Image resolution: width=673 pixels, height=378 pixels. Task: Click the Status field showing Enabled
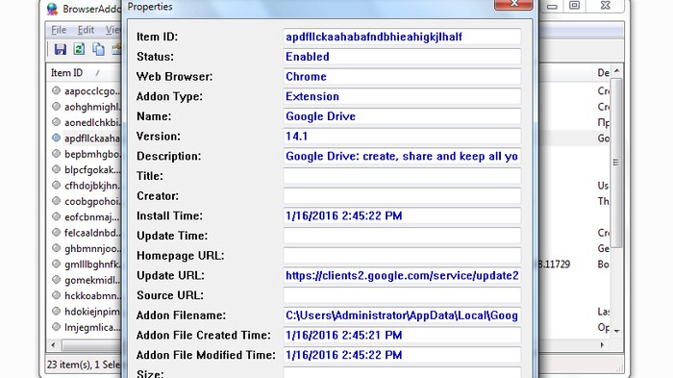coord(402,57)
